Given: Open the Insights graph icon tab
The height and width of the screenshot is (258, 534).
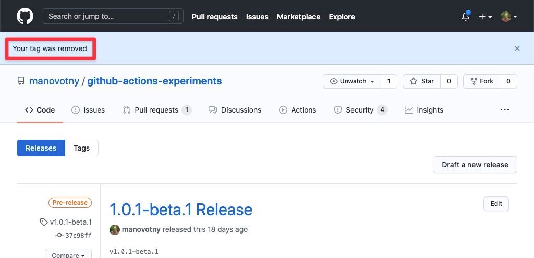Looking at the screenshot, I should (x=409, y=110).
